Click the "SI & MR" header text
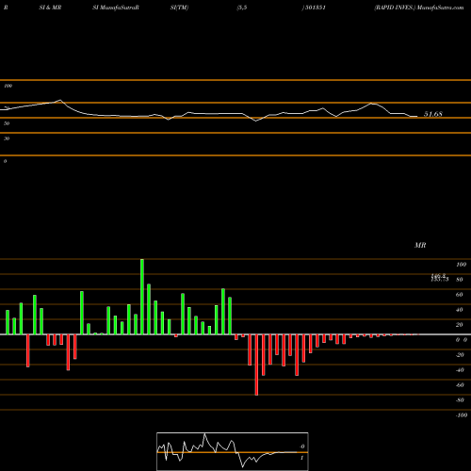 tap(50, 8)
